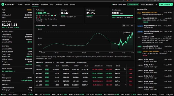Click LONG badge for Opened LONG WTI-USD

point(139,46)
